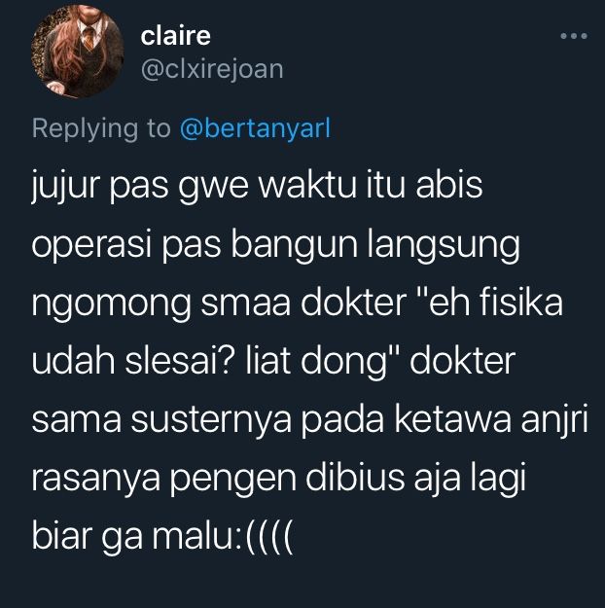Click tweet line starting 'jujur pas gwe'
The image size is (605, 608).
pyautogui.click(x=257, y=186)
